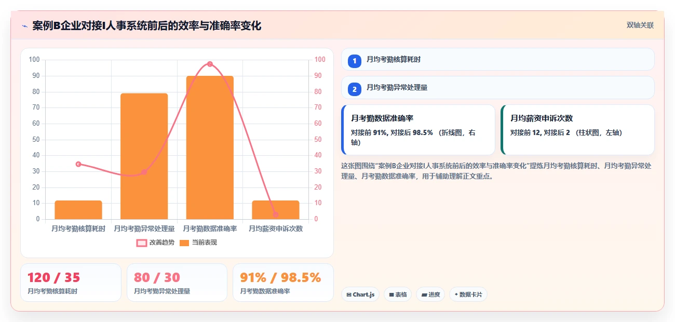Click the 120 / 35 stat card

[71, 283]
